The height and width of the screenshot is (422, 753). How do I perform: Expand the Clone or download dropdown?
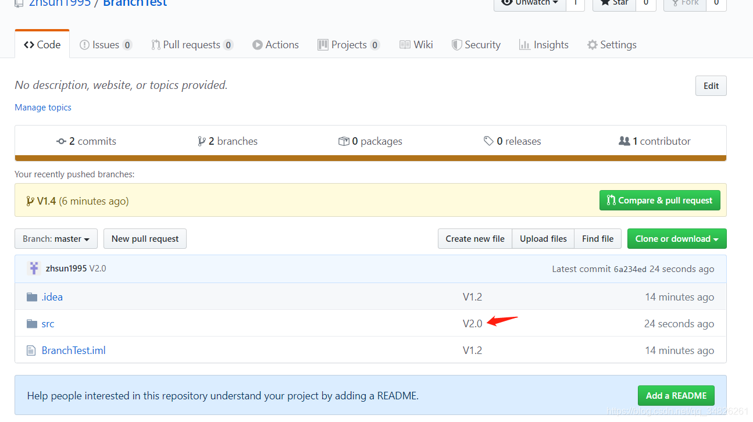pyautogui.click(x=677, y=239)
